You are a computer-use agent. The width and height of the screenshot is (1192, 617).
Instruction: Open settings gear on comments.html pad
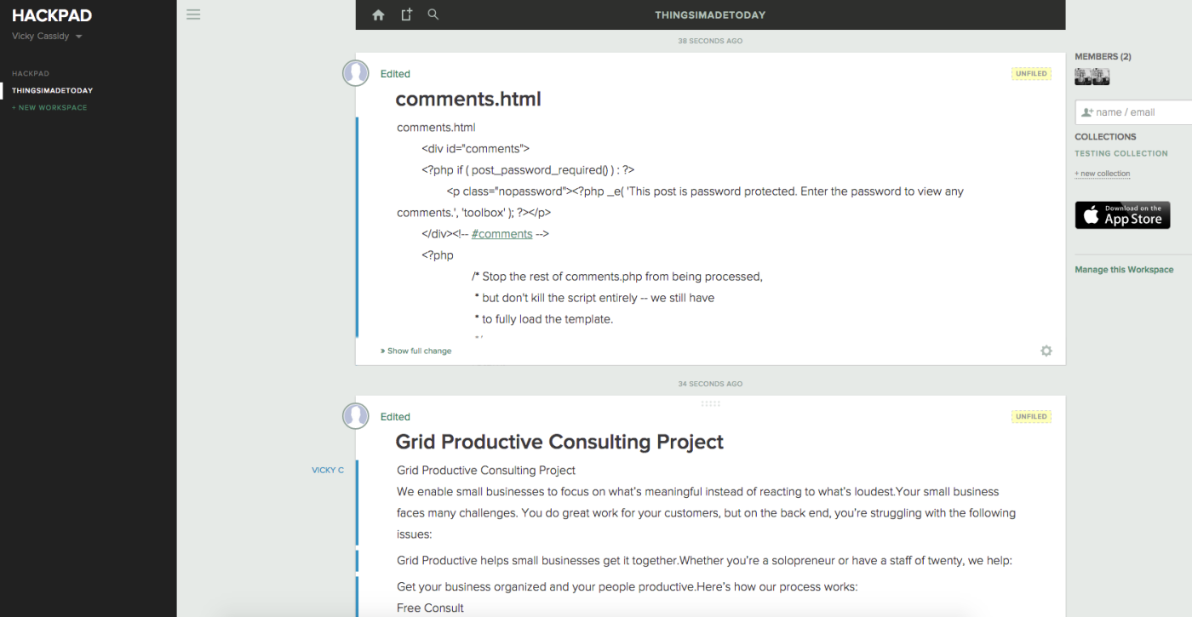pyautogui.click(x=1046, y=351)
